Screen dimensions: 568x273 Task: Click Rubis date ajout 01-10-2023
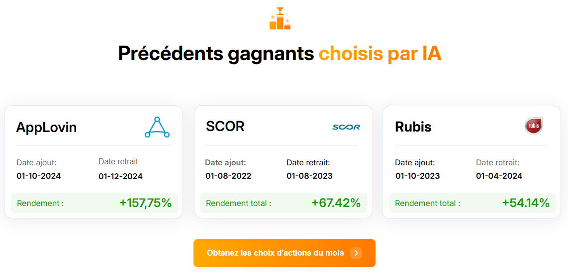418,176
